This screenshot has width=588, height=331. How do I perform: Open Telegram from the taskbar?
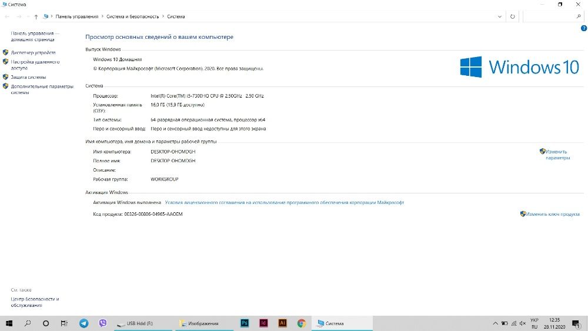pos(84,323)
